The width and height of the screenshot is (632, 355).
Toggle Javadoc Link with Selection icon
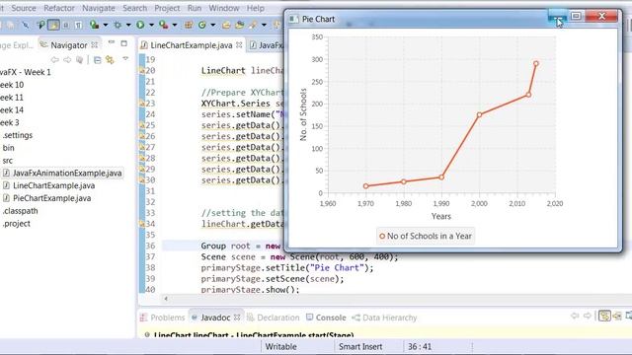(604, 316)
